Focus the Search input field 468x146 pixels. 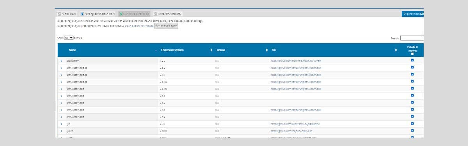pos(412,38)
